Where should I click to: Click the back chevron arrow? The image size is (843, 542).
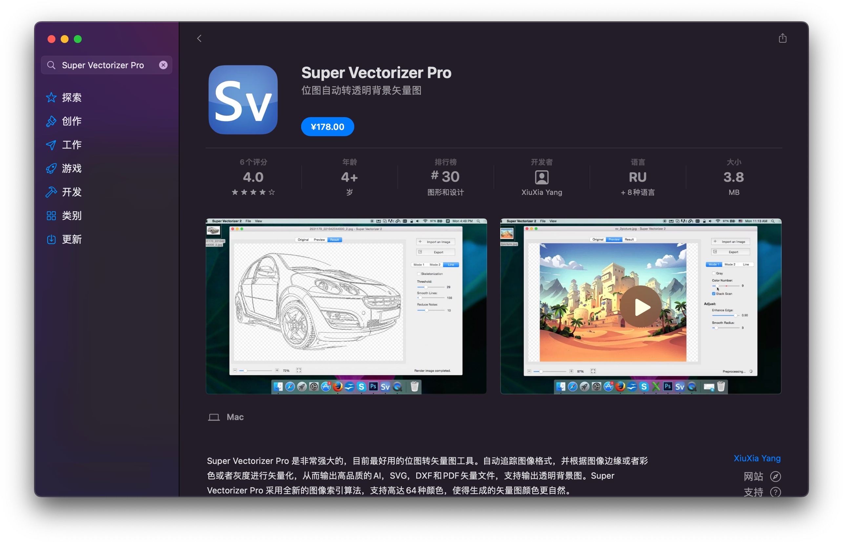pyautogui.click(x=199, y=38)
